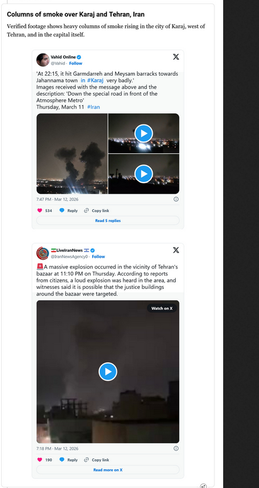This screenshot has height=488, width=259.
Task: Play the Tehran bazaar explosion video
Action: pos(107,372)
